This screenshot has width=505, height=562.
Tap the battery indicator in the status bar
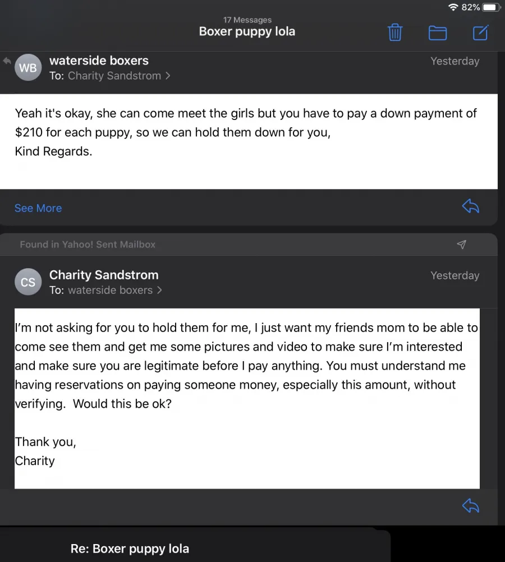pyautogui.click(x=492, y=7)
